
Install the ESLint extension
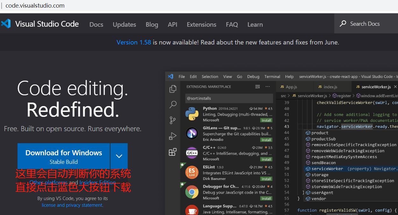tap(266, 179)
